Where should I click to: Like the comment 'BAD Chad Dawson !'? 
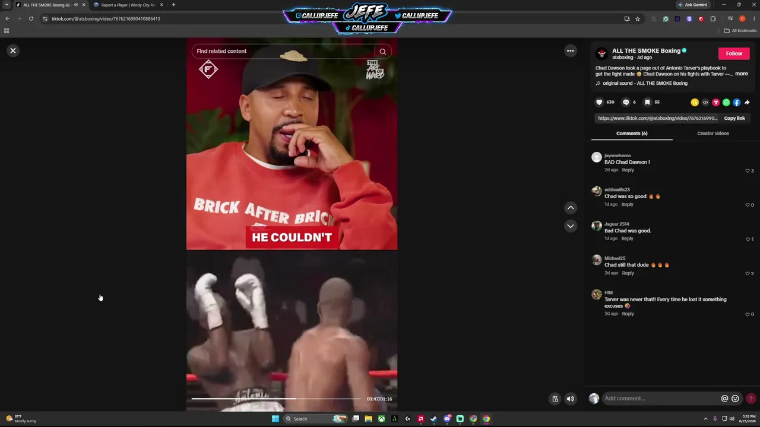point(748,171)
